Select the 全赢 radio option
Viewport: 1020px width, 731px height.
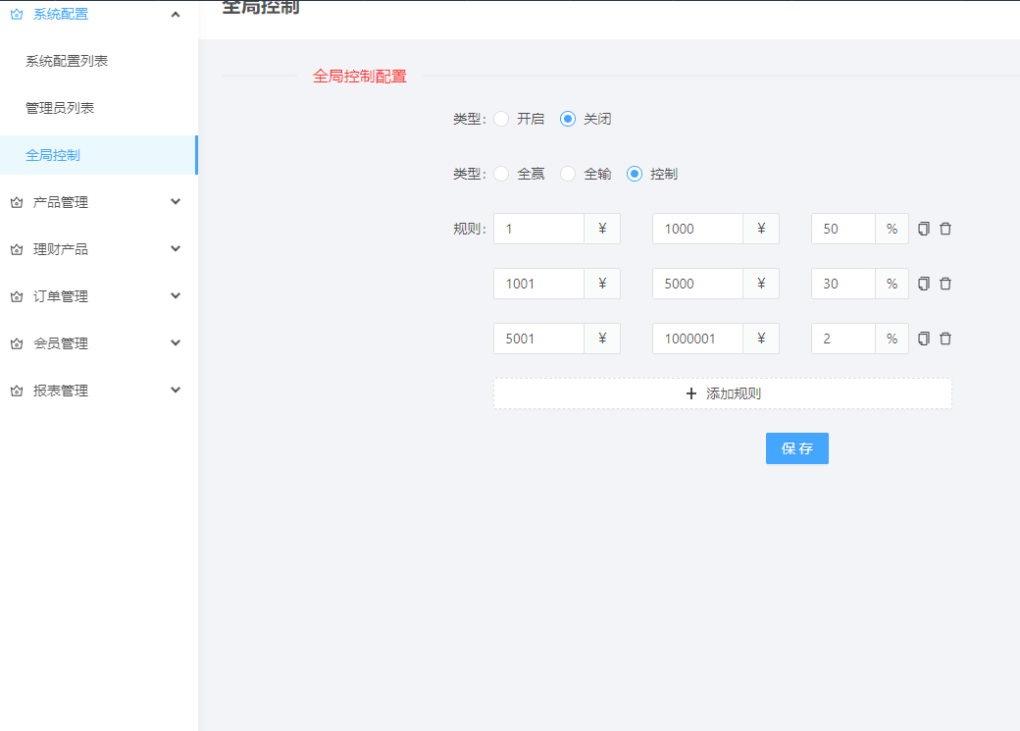pos(501,174)
